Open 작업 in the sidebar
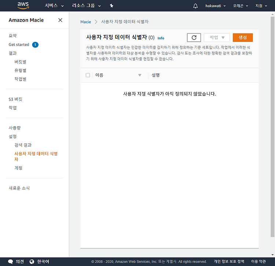The height and width of the screenshot is (266, 275). pos(12,108)
